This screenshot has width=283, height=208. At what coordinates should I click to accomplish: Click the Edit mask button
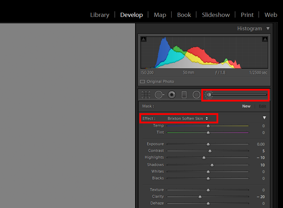pos(262,106)
